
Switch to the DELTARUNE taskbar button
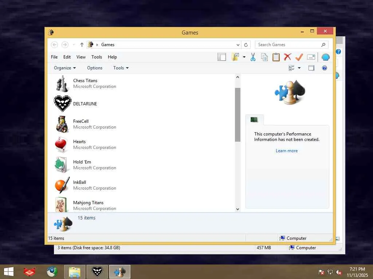pyautogui.click(x=97, y=272)
